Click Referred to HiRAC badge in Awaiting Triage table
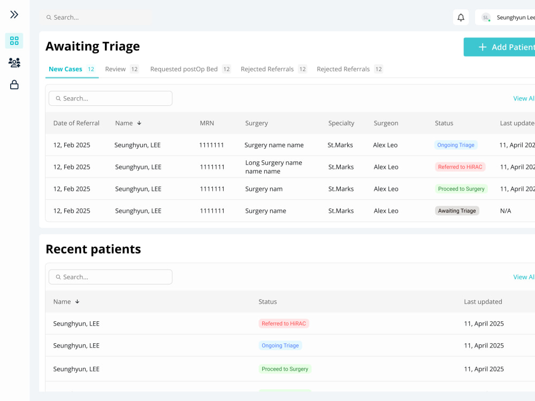Screen dimensions: 535x401 click(460, 167)
